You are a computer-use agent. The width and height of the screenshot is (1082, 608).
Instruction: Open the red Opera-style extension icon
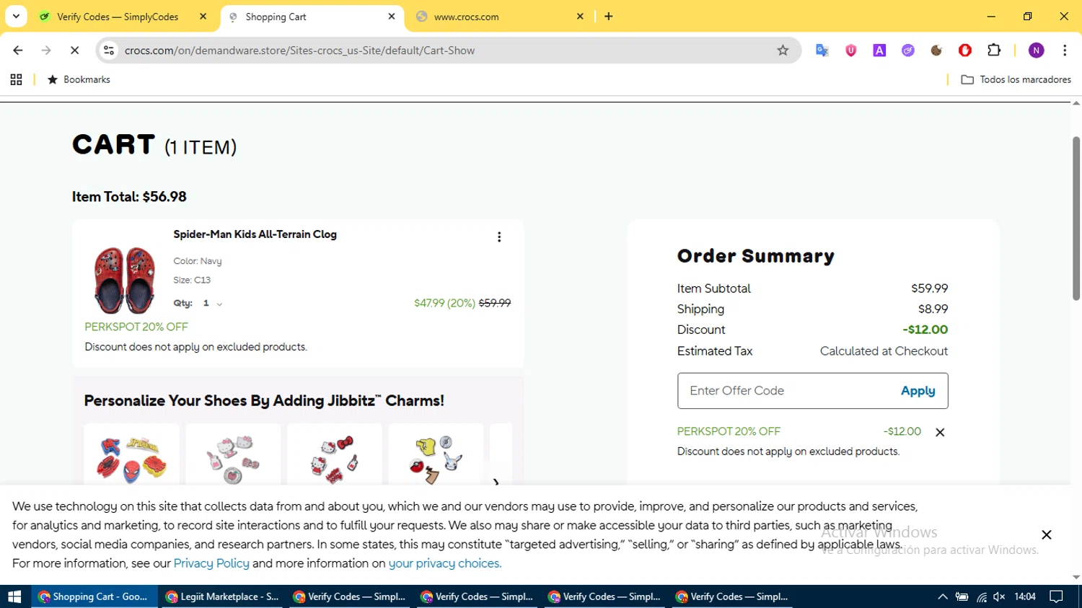(x=965, y=50)
